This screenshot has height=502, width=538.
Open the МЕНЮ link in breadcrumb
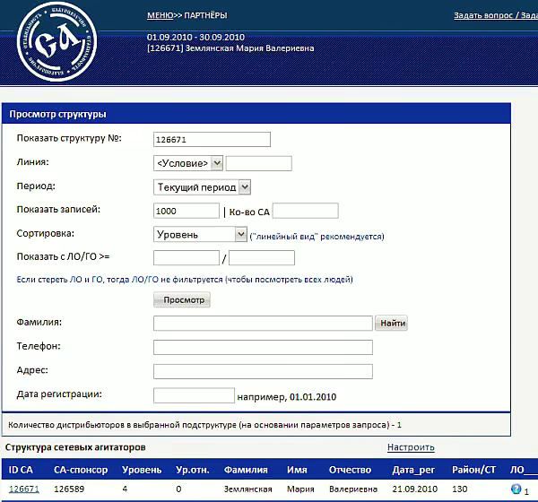(x=160, y=16)
